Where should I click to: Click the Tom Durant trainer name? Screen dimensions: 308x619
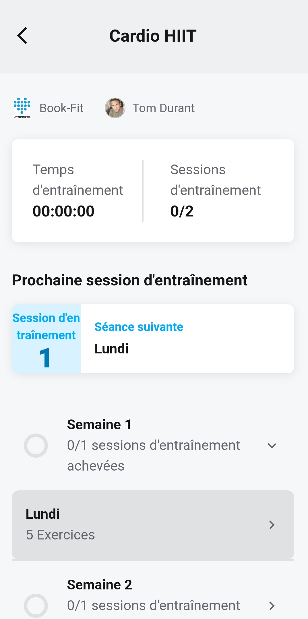coord(163,108)
